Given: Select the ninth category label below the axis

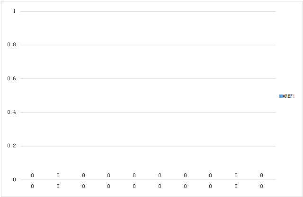Looking at the screenshot, I should (x=236, y=186).
